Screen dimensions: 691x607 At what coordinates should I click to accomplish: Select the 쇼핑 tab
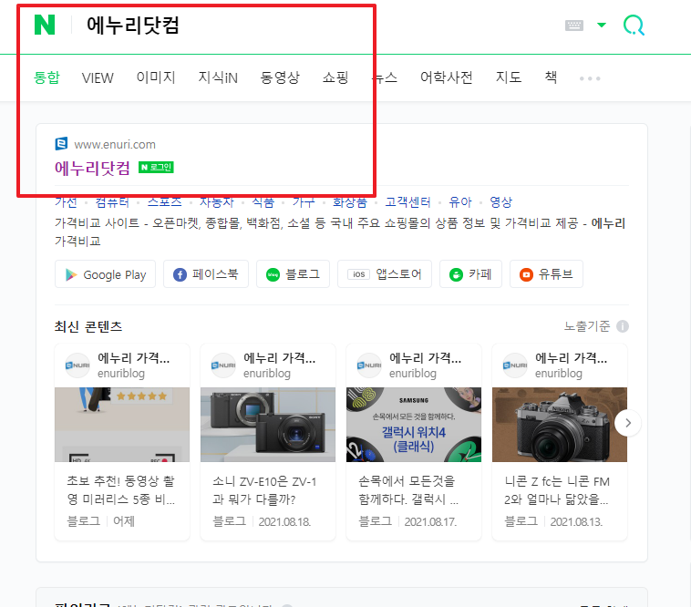click(335, 77)
